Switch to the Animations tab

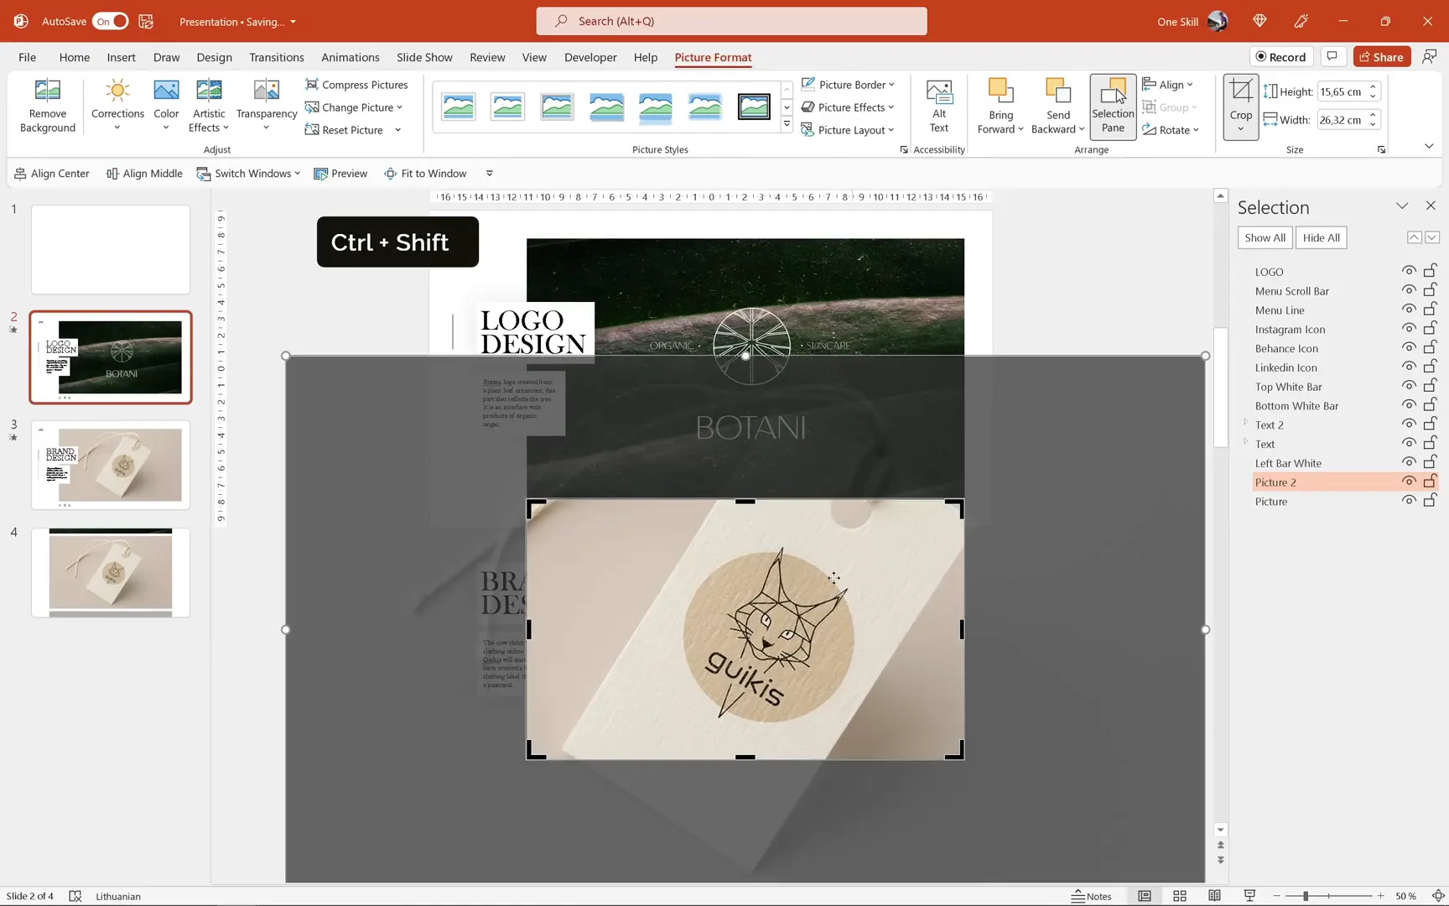(350, 57)
